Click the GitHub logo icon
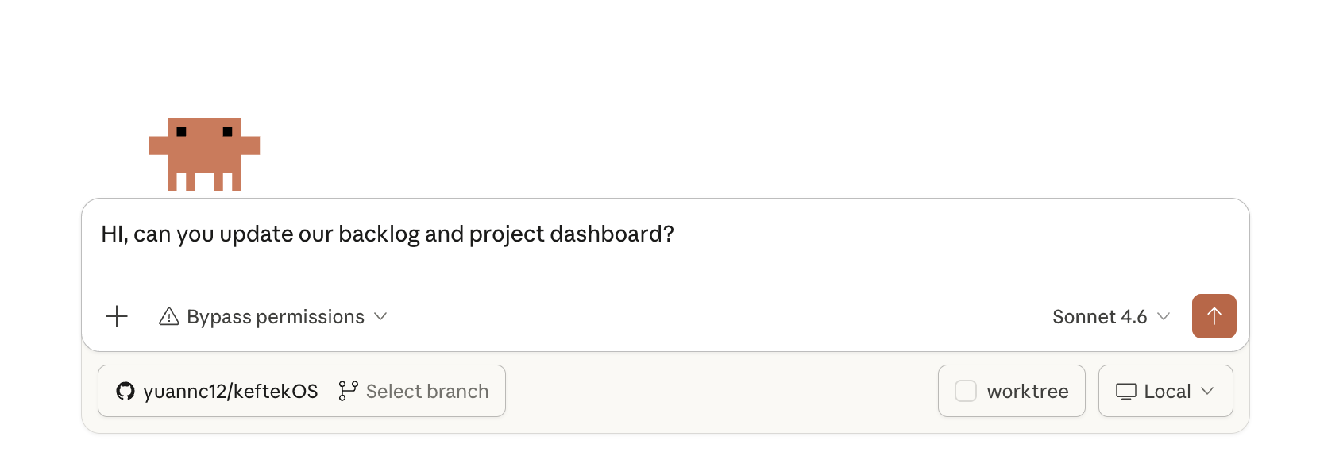 coord(125,391)
